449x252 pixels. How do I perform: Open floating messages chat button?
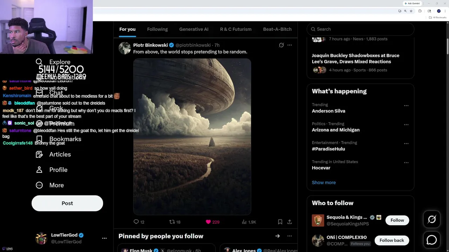click(431, 240)
